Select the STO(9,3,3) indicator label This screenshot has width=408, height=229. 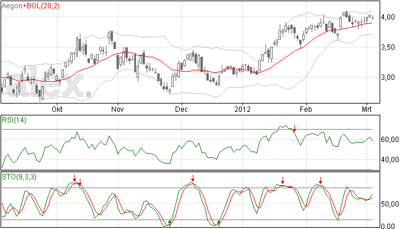click(19, 177)
